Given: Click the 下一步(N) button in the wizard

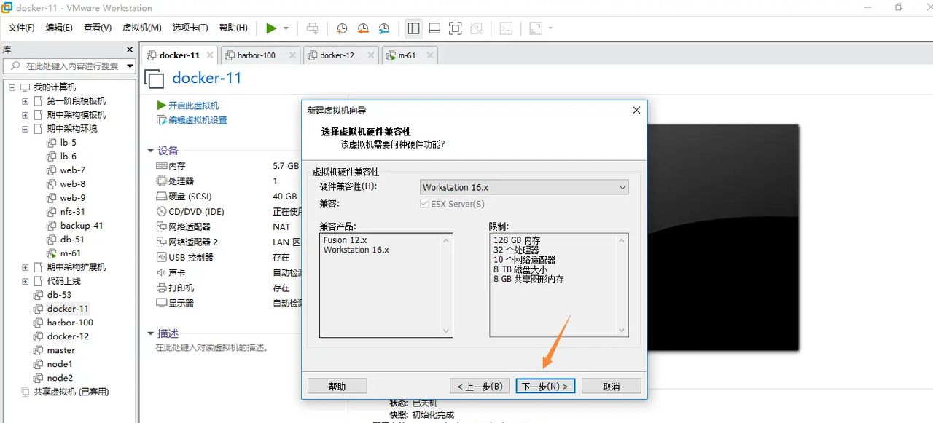Looking at the screenshot, I should tap(545, 385).
